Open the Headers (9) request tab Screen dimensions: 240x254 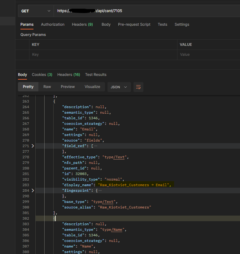coord(82,24)
